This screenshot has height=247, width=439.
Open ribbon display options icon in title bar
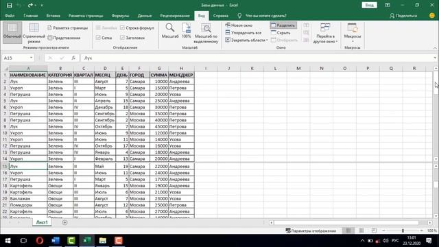click(388, 5)
